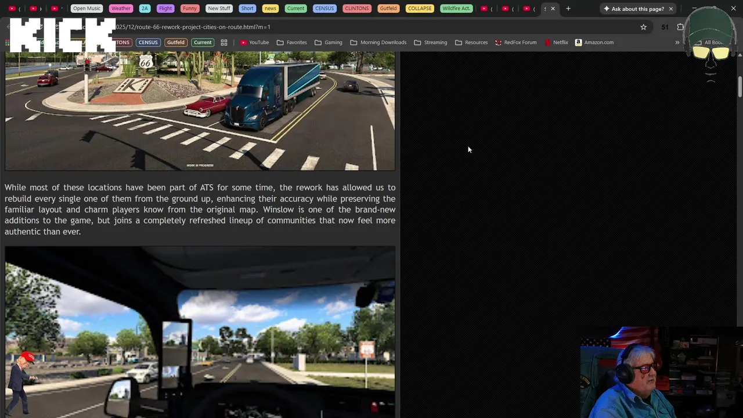Expand the COLLAPSE tab group
The image size is (743, 418).
coord(420,9)
